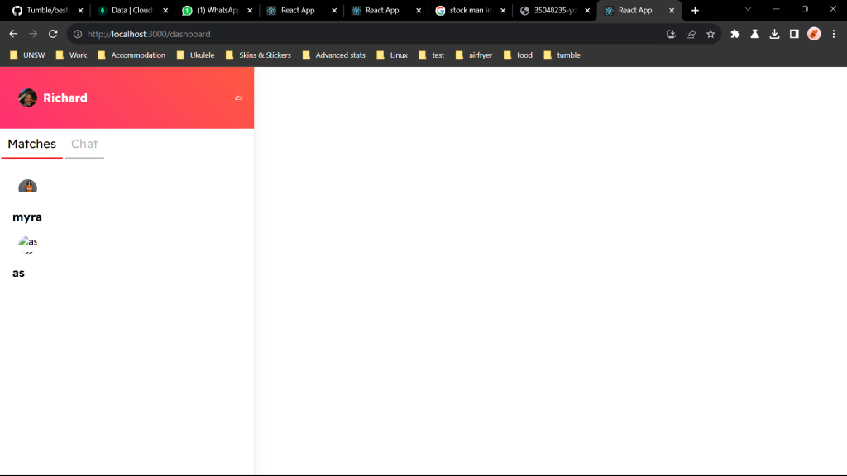
Task: Click the logout arrow icon beside Richard
Action: (x=238, y=98)
